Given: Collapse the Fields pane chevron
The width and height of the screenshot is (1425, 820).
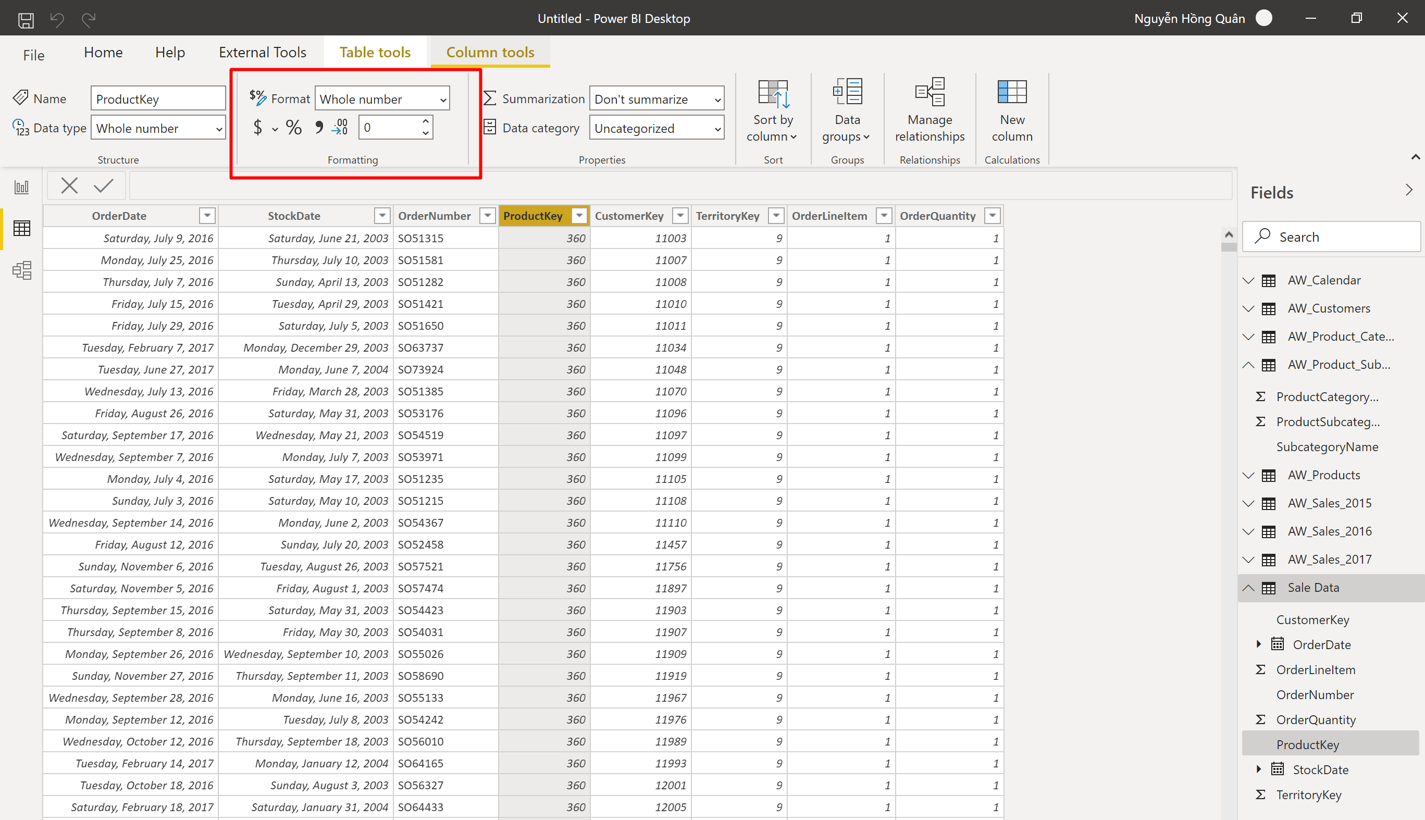Looking at the screenshot, I should tap(1409, 190).
